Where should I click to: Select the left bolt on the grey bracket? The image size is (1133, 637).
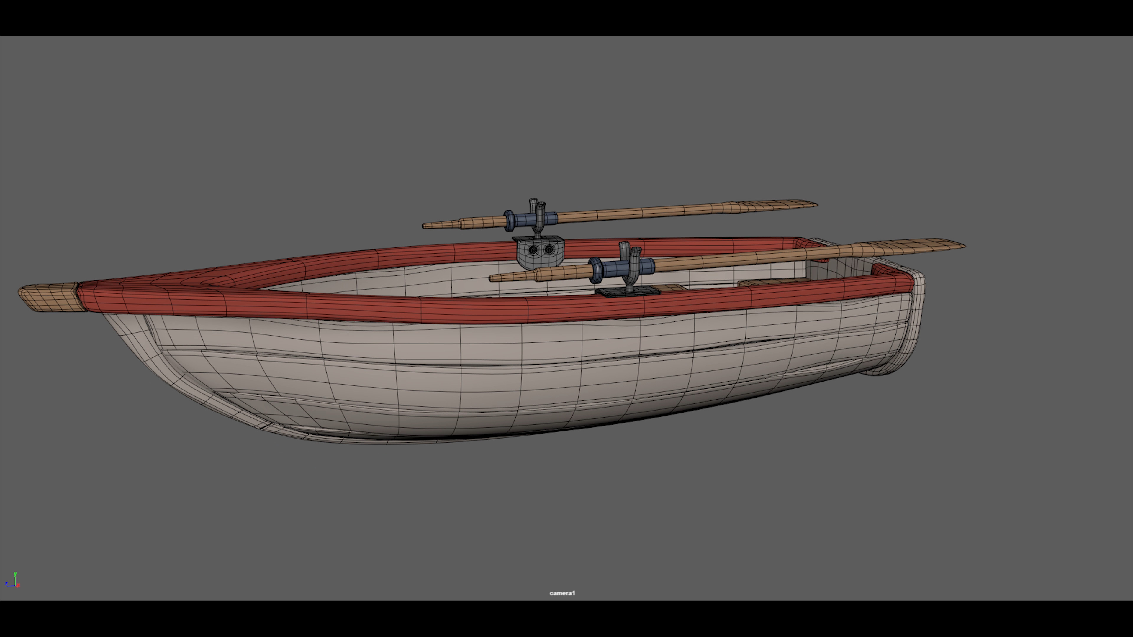(533, 250)
